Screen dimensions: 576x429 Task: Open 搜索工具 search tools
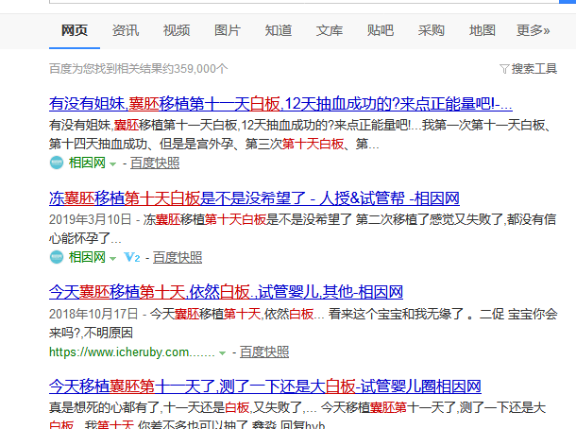tap(534, 69)
